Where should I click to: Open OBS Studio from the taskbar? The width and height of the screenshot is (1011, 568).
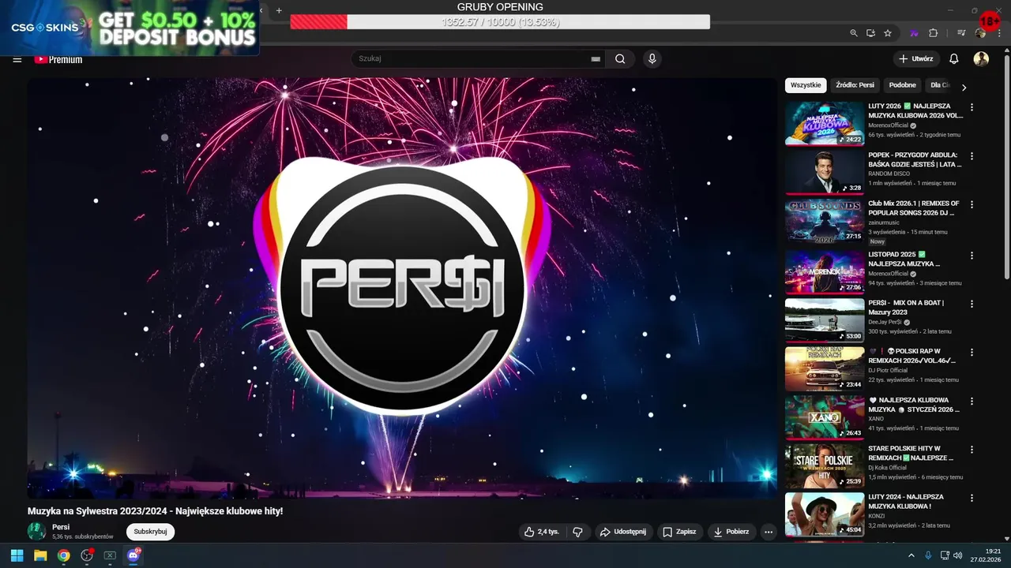pyautogui.click(x=87, y=555)
